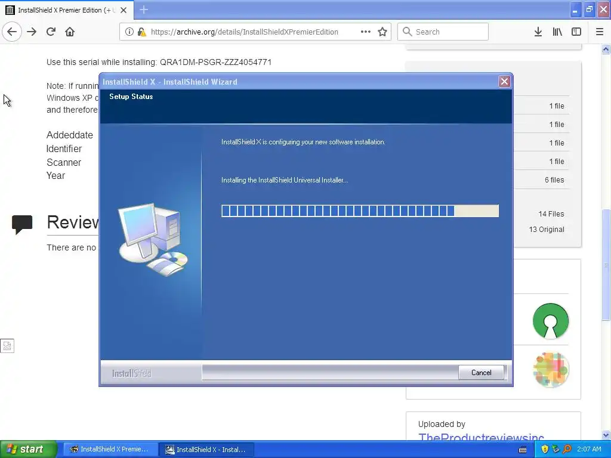The height and width of the screenshot is (458, 611).
Task: Click page scrollbar down arrow
Action: click(606, 435)
